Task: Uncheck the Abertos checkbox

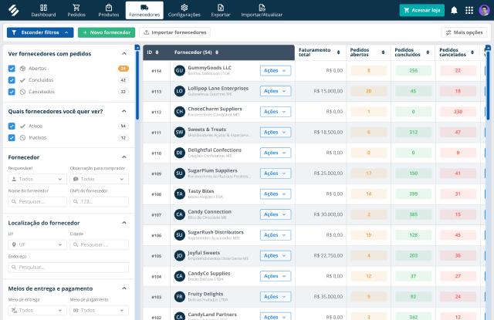Action: coord(12,69)
